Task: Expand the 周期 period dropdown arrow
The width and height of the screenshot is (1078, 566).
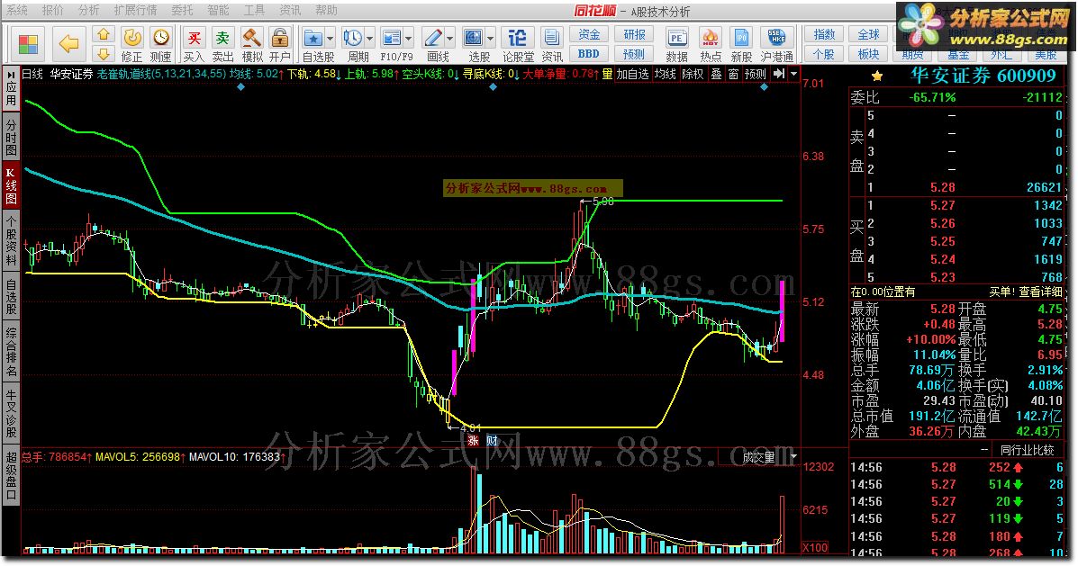Action: [369, 39]
